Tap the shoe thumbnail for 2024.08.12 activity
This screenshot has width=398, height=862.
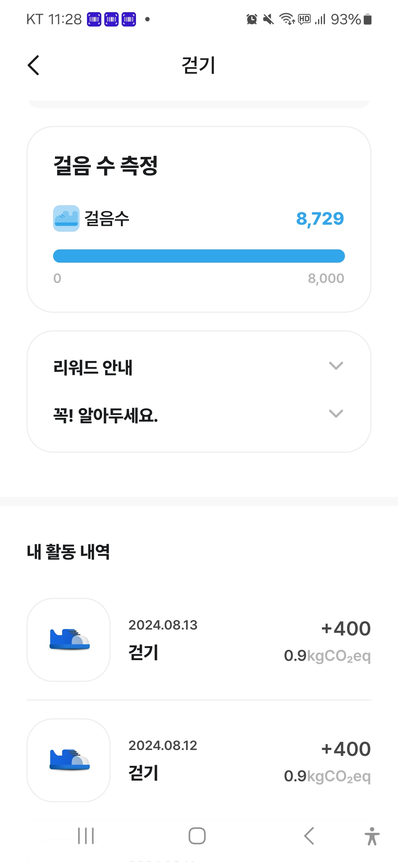pyautogui.click(x=69, y=760)
